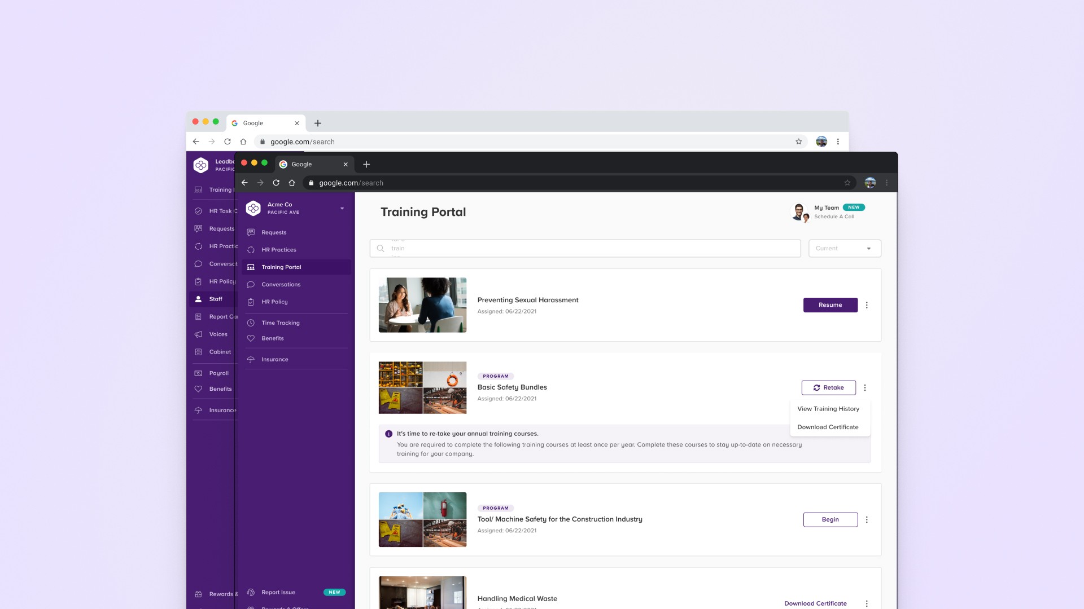Retake the Basic Safety Bundles program
The height and width of the screenshot is (609, 1084).
click(x=829, y=388)
